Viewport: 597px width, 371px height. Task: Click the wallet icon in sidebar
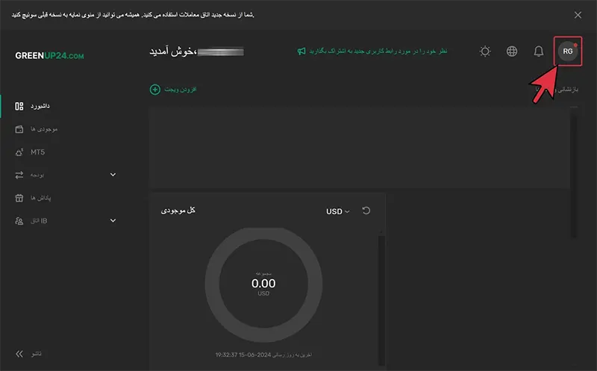coord(19,129)
